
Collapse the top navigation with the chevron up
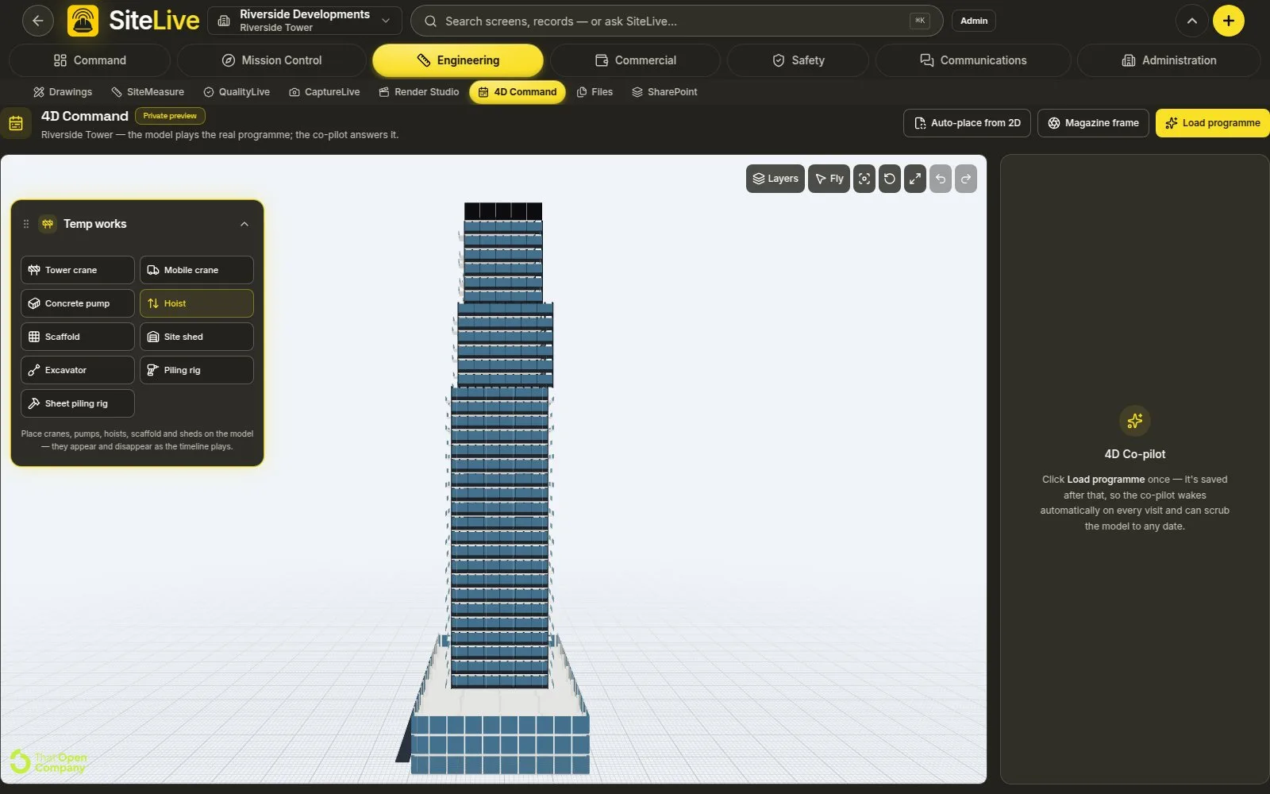(1191, 21)
